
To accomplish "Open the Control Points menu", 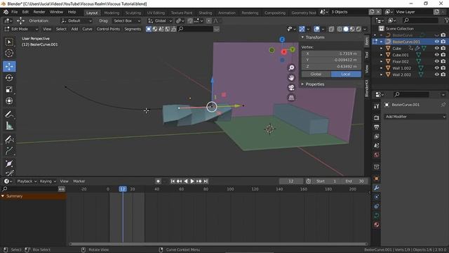I will pyautogui.click(x=108, y=29).
